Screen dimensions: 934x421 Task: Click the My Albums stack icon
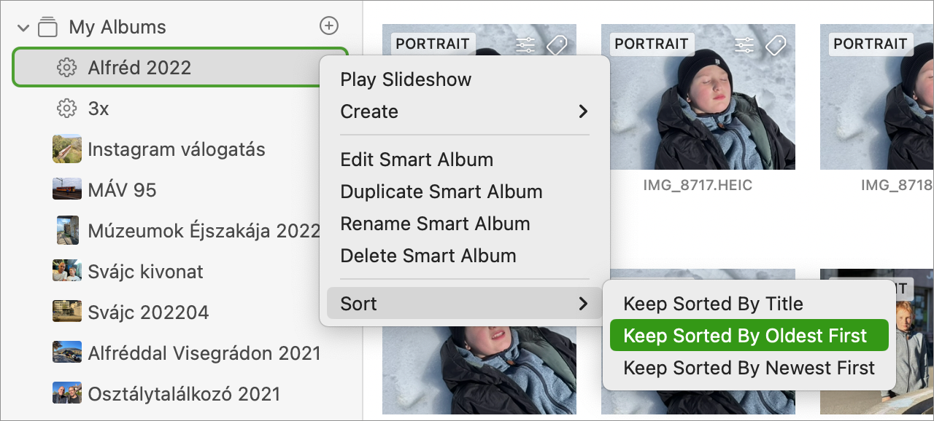pos(47,27)
